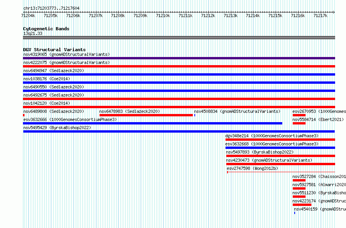Screen dimensions: 346x228
Task: Click the short red nsv3527284 bar
Action: click(299, 180)
